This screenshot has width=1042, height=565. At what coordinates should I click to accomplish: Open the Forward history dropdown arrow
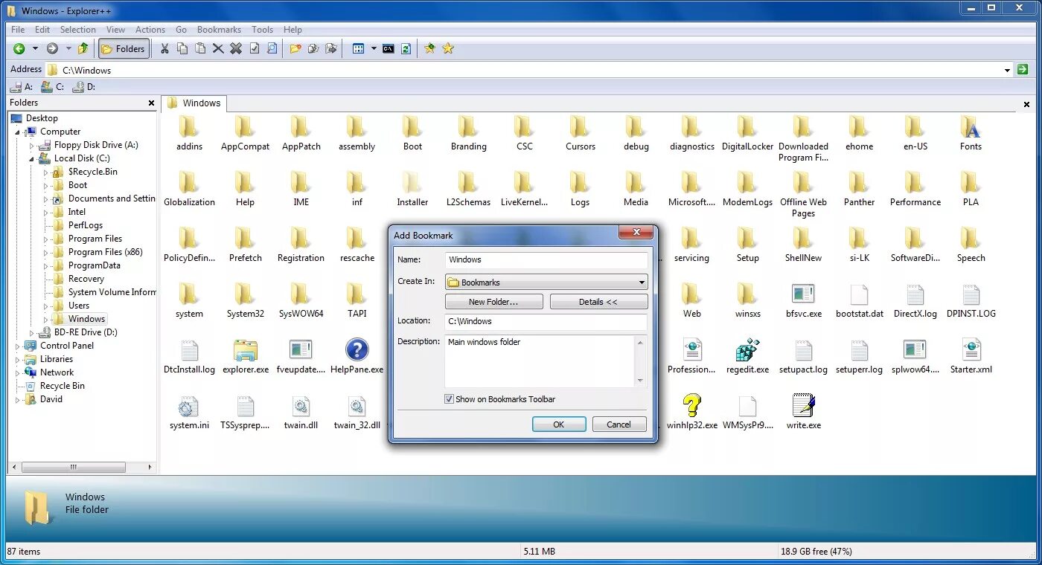[68, 48]
